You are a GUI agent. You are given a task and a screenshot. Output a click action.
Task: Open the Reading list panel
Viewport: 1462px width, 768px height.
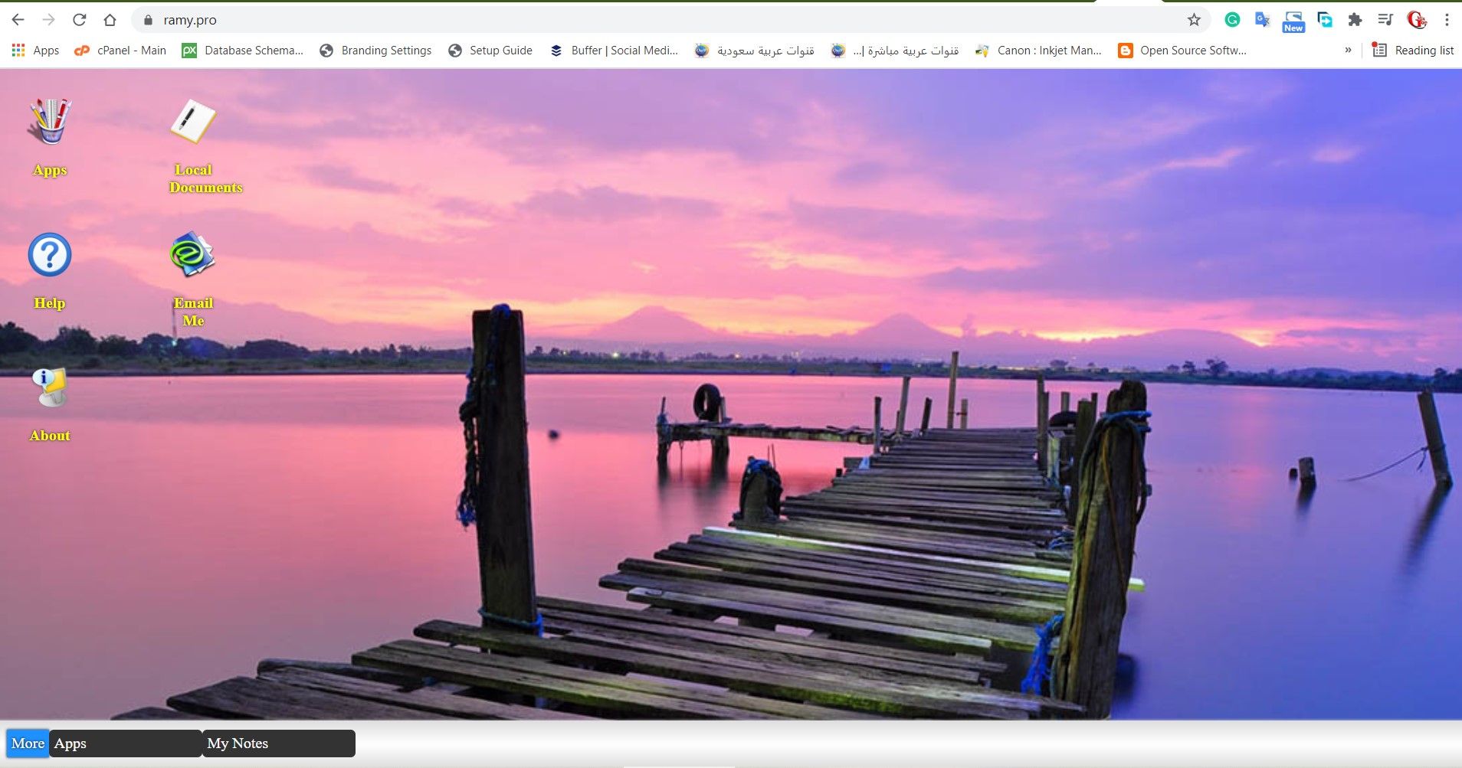[1413, 51]
